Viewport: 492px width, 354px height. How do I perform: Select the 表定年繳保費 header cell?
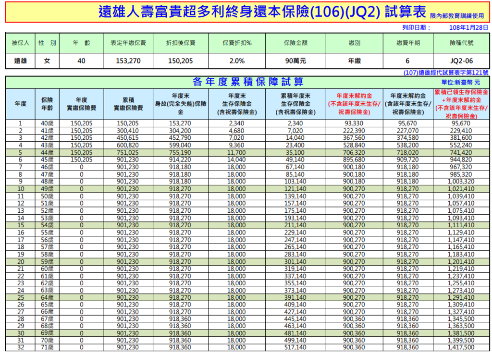pyautogui.click(x=128, y=43)
